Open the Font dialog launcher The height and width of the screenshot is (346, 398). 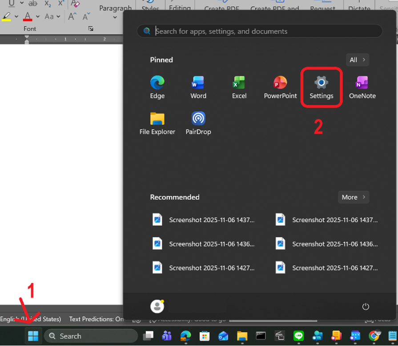pos(91,29)
